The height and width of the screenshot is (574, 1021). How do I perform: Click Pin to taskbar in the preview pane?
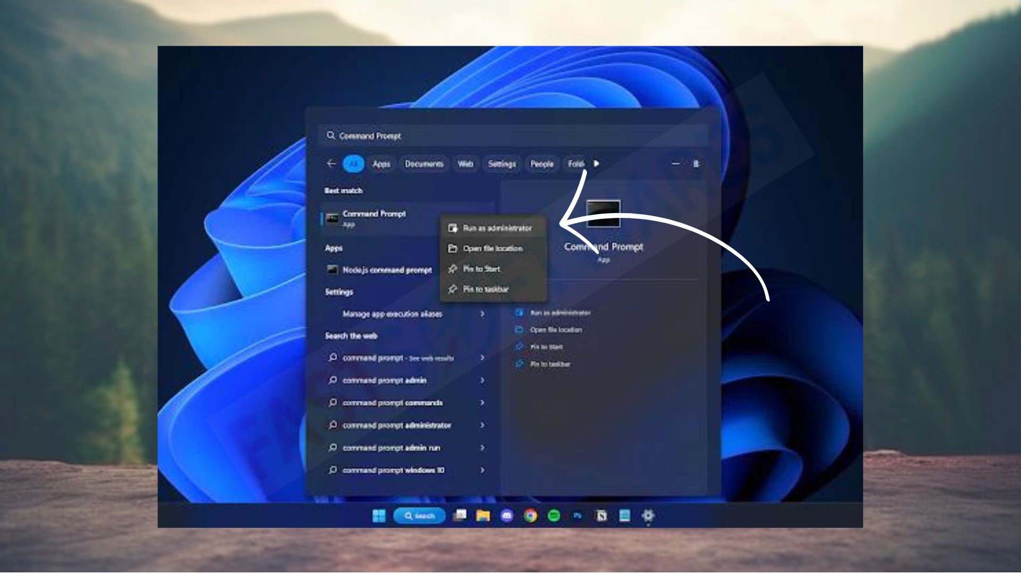point(543,364)
